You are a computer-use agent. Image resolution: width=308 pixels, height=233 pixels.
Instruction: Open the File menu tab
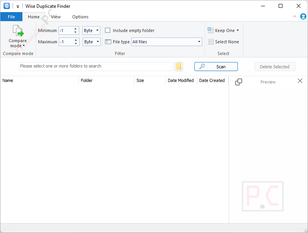(11, 17)
